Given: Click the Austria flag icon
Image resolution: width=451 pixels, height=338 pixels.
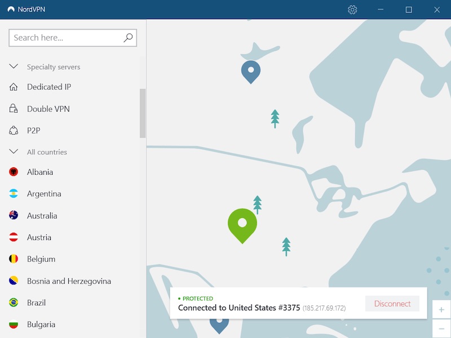Looking at the screenshot, I should click(x=14, y=237).
